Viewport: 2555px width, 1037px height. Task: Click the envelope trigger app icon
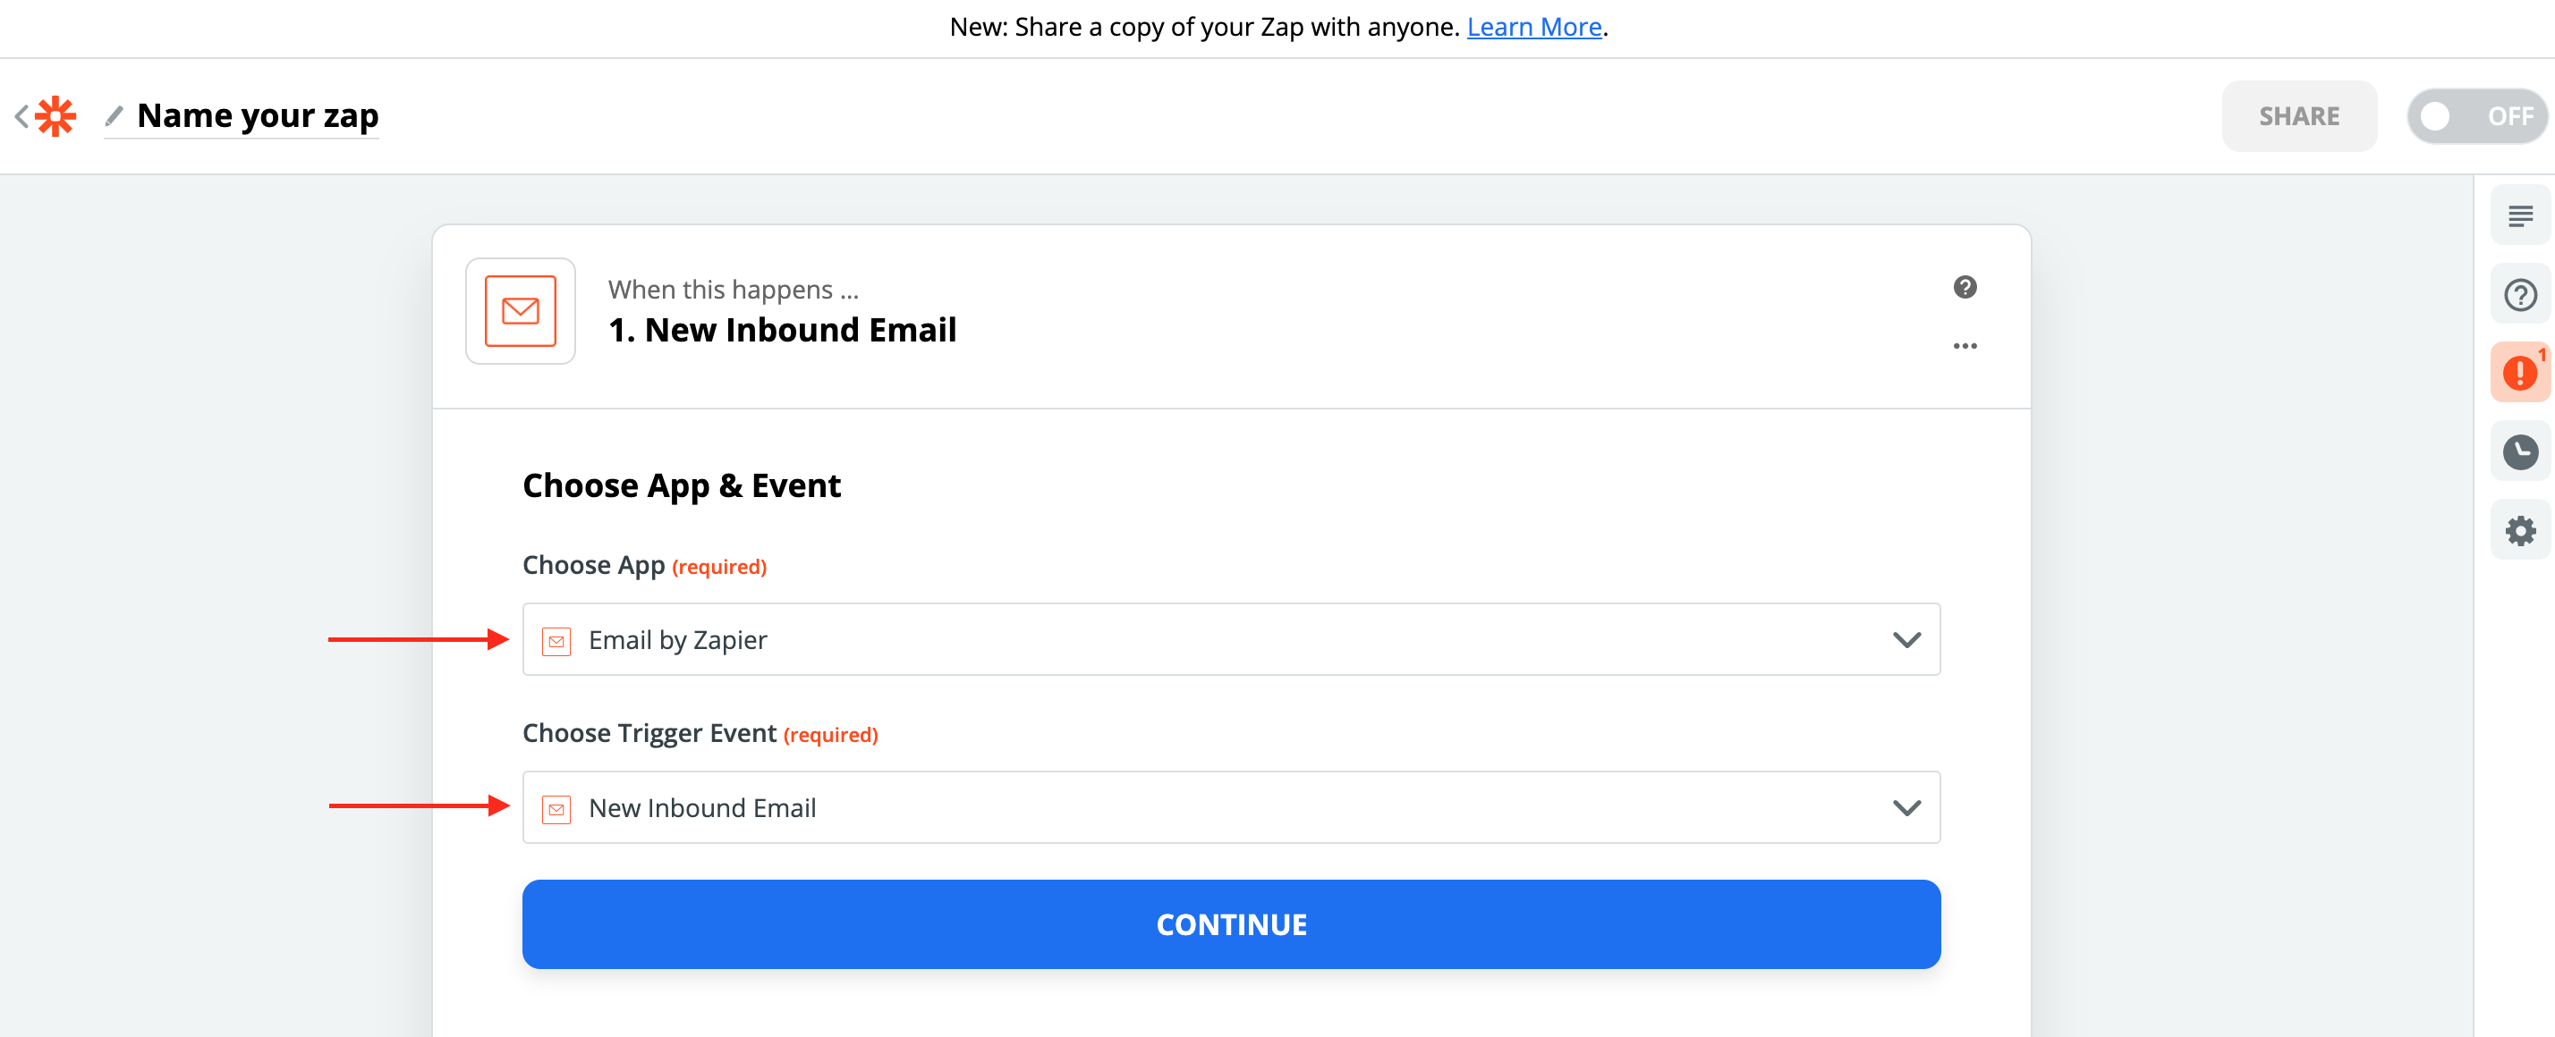[520, 311]
